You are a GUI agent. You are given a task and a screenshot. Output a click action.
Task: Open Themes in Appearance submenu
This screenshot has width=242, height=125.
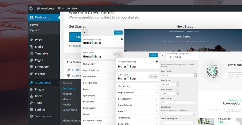click(x=67, y=83)
